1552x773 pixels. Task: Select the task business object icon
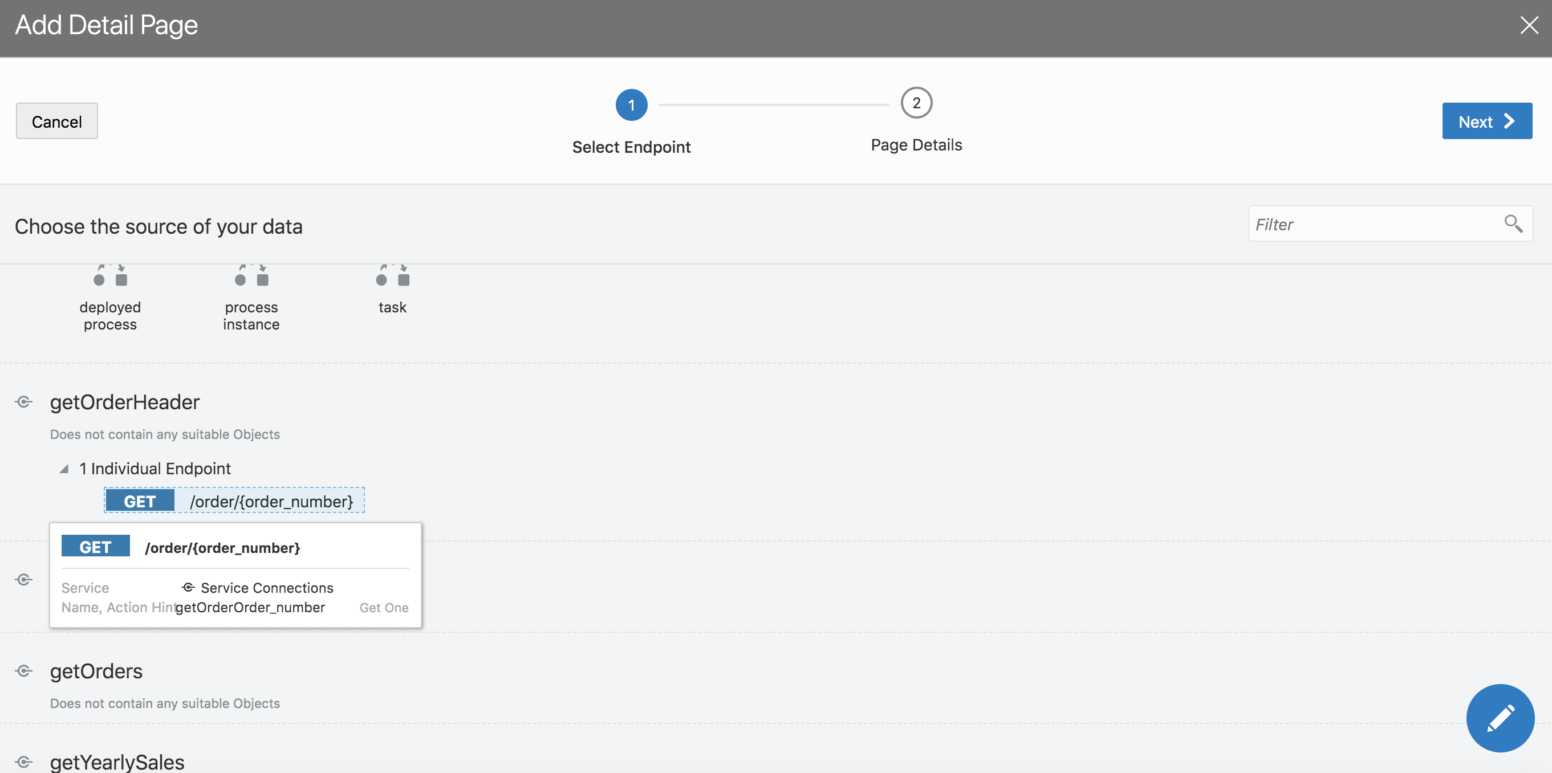(392, 275)
